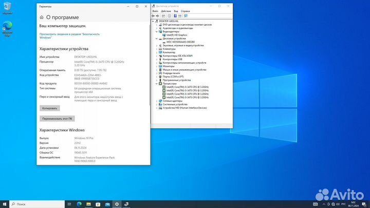
Task: Launch Microsoft Edge from the taskbar
Action: pyautogui.click(x=79, y=204)
